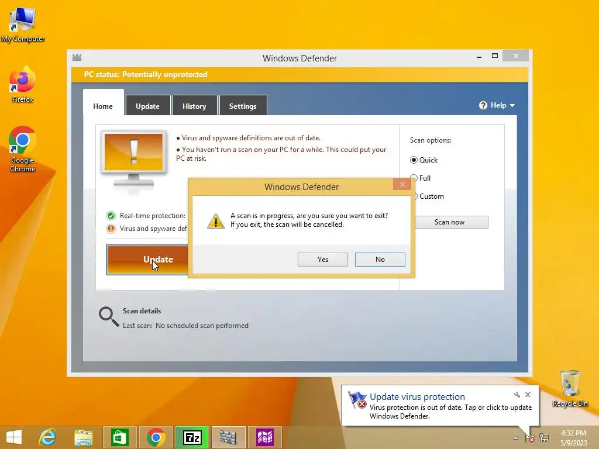The width and height of the screenshot is (599, 449).
Task: Click 'No scheduled scan performed' text
Action: [202, 326]
